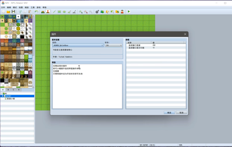
Task: Open the 模式 menu
Action: click(x=15, y=8)
